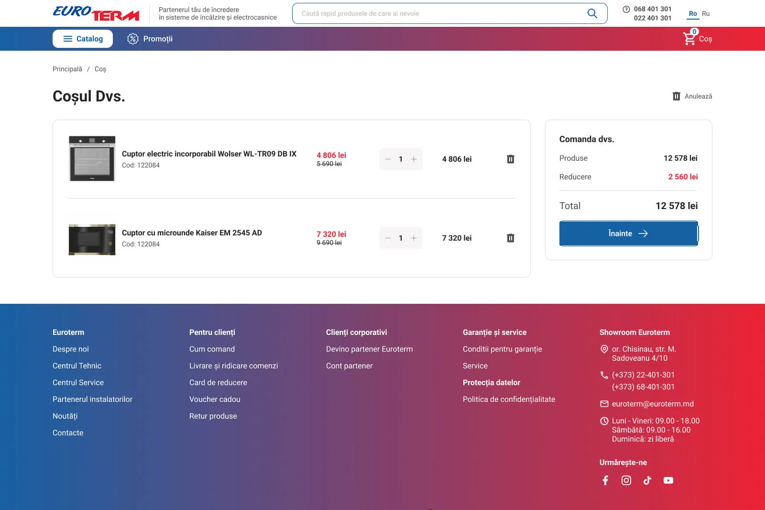
Task: Click the search magnifier icon
Action: point(592,13)
